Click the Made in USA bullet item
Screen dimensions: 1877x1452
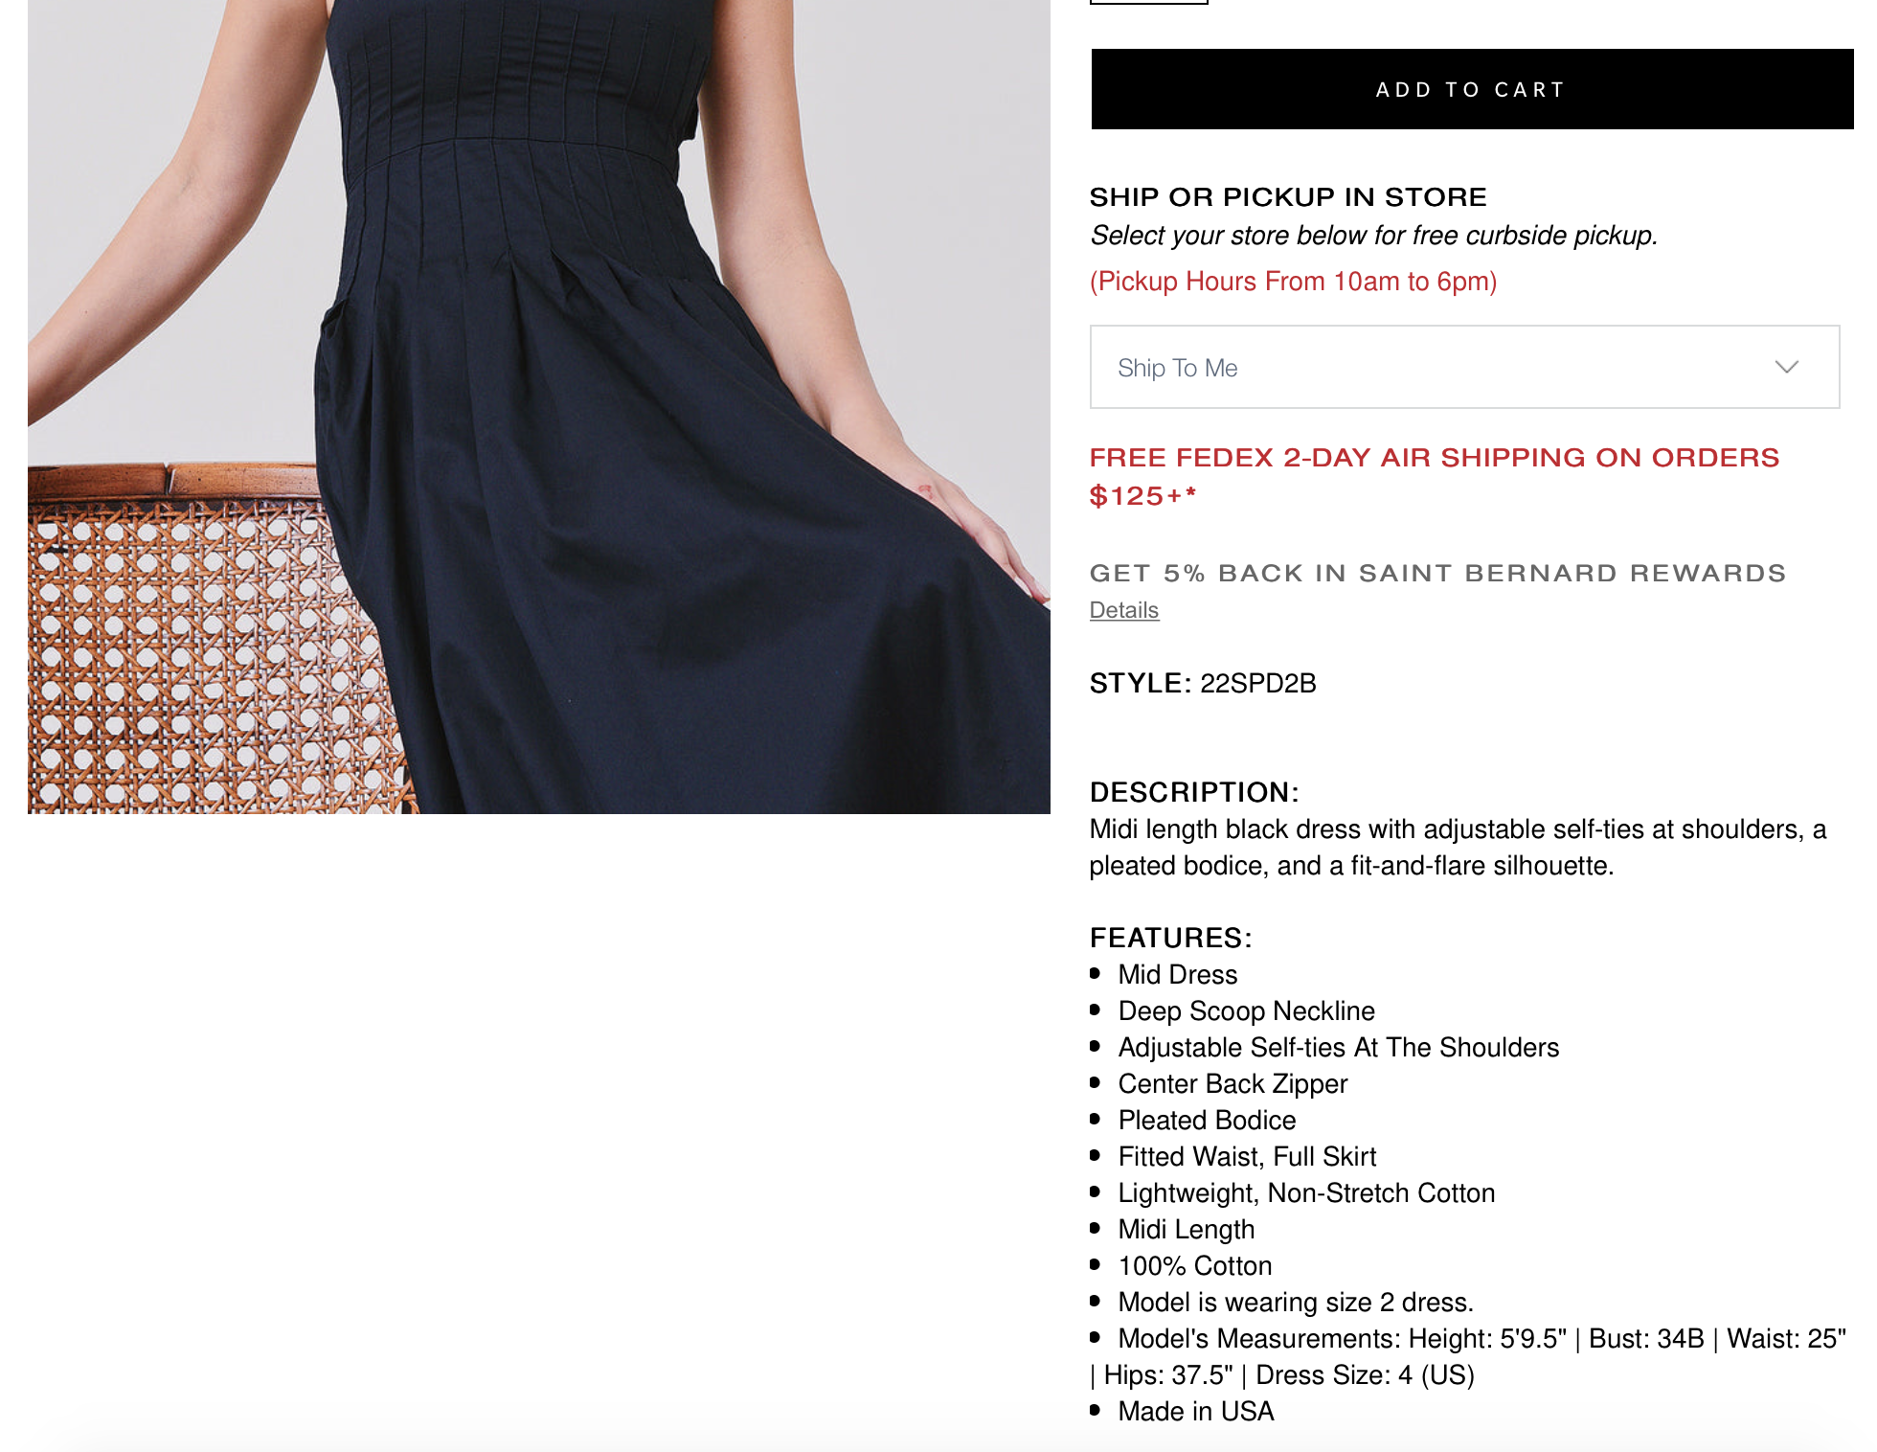[x=1195, y=1412]
